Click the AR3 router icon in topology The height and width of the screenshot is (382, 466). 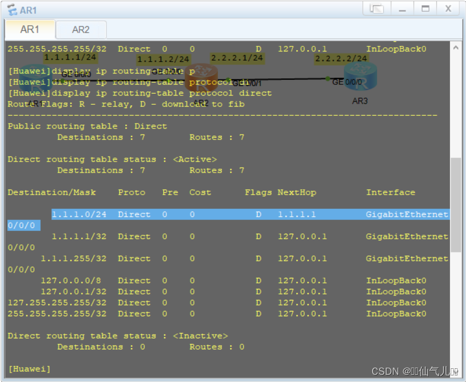[360, 77]
